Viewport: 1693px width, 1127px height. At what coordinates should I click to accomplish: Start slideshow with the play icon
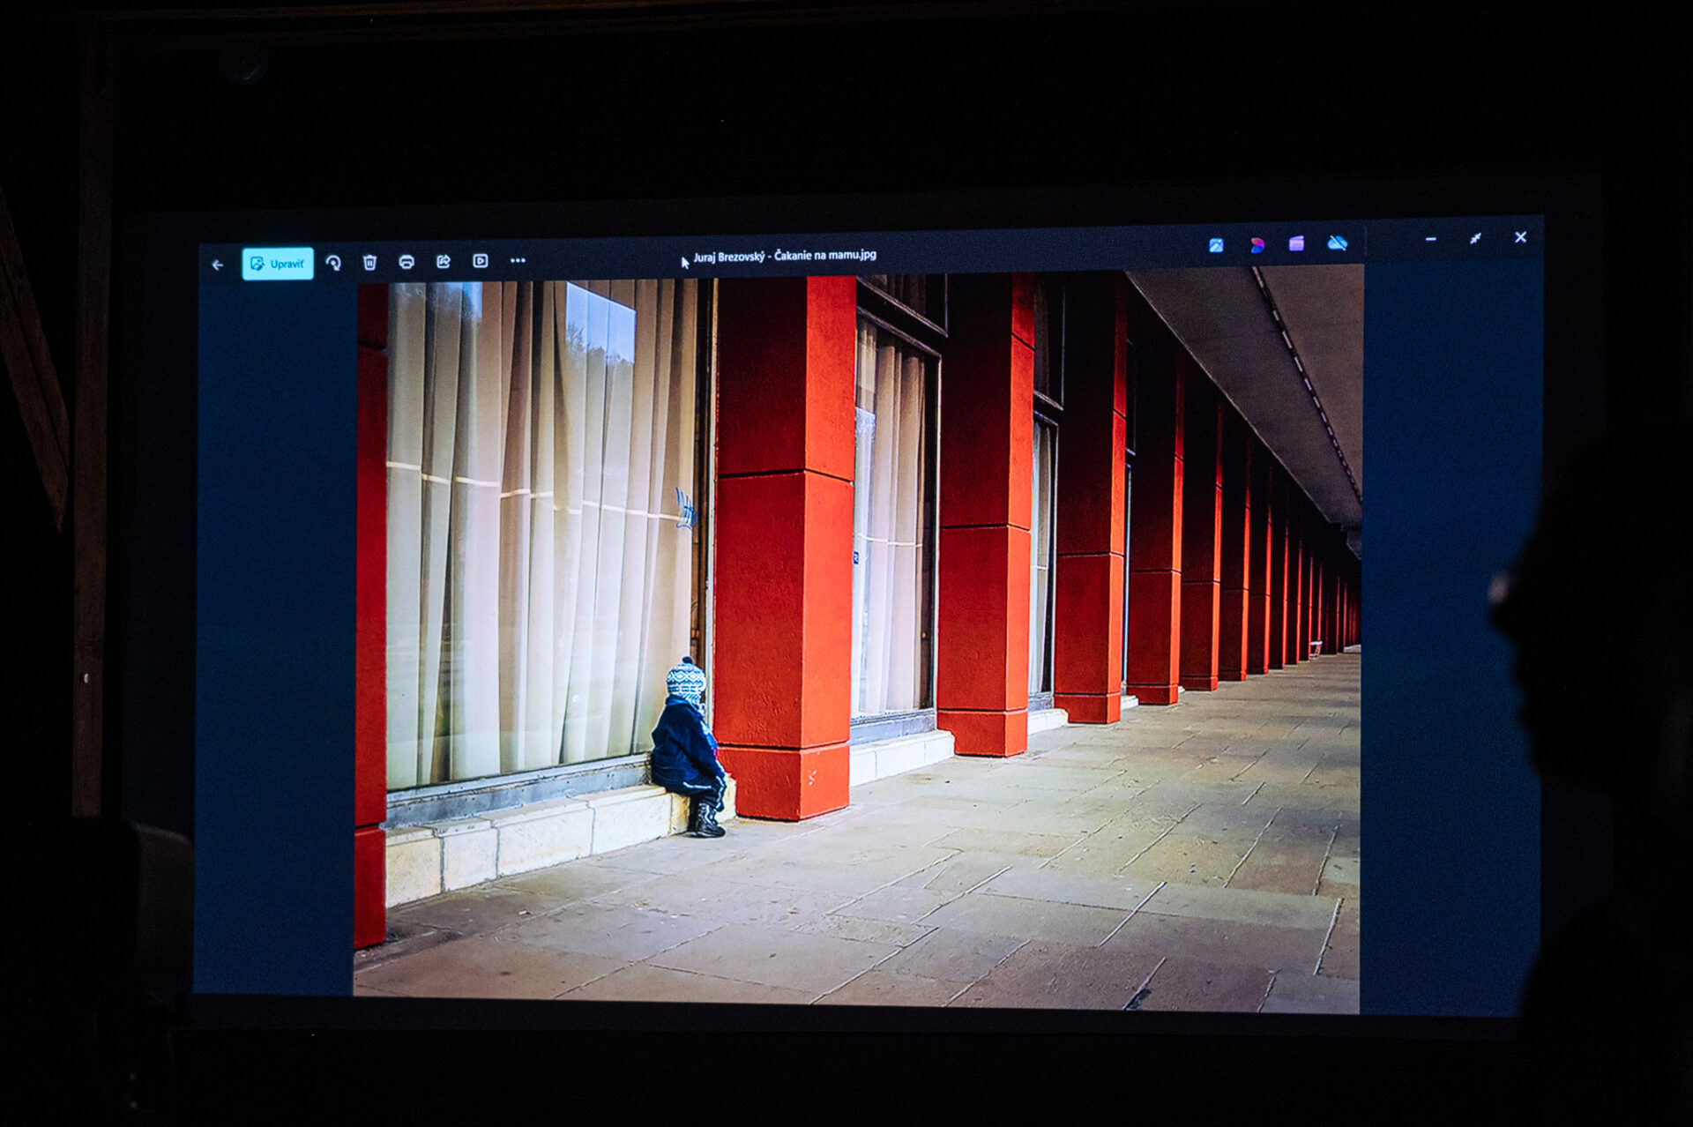pyautogui.click(x=481, y=261)
